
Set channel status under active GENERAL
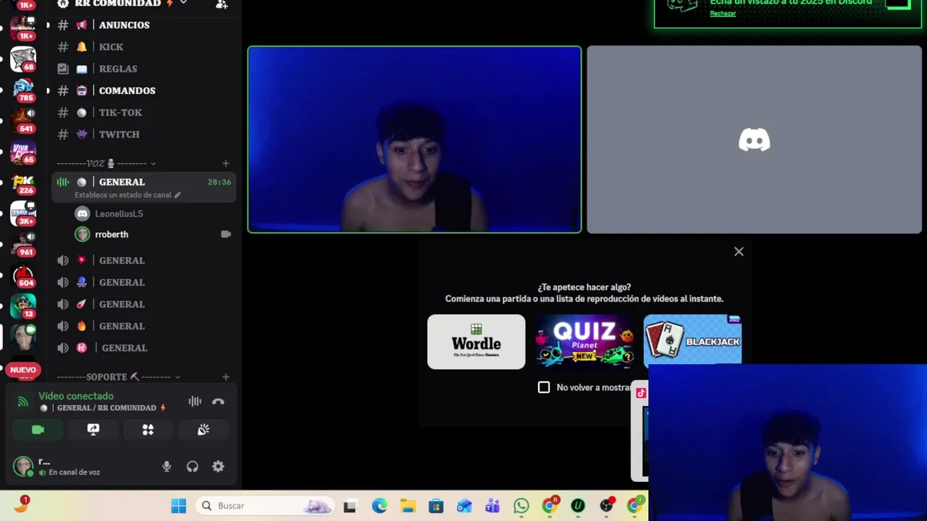click(127, 195)
